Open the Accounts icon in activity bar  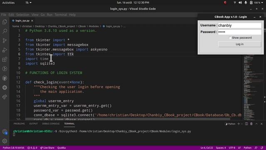pos(5,132)
